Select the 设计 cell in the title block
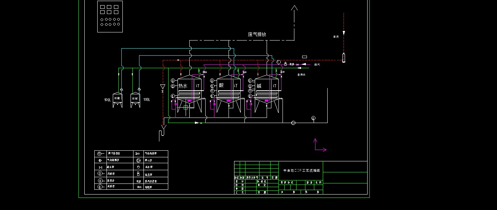Image resolution: width=497 pixels, height=210 pixels. [240, 182]
